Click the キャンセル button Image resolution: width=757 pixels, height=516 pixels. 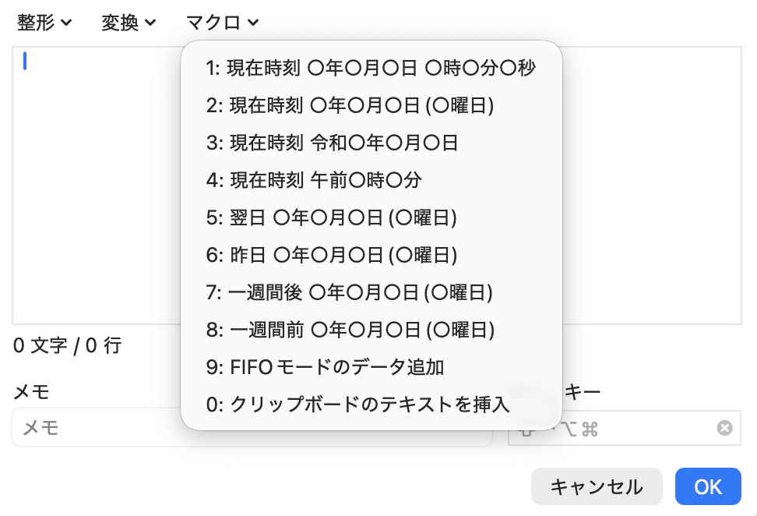point(597,486)
